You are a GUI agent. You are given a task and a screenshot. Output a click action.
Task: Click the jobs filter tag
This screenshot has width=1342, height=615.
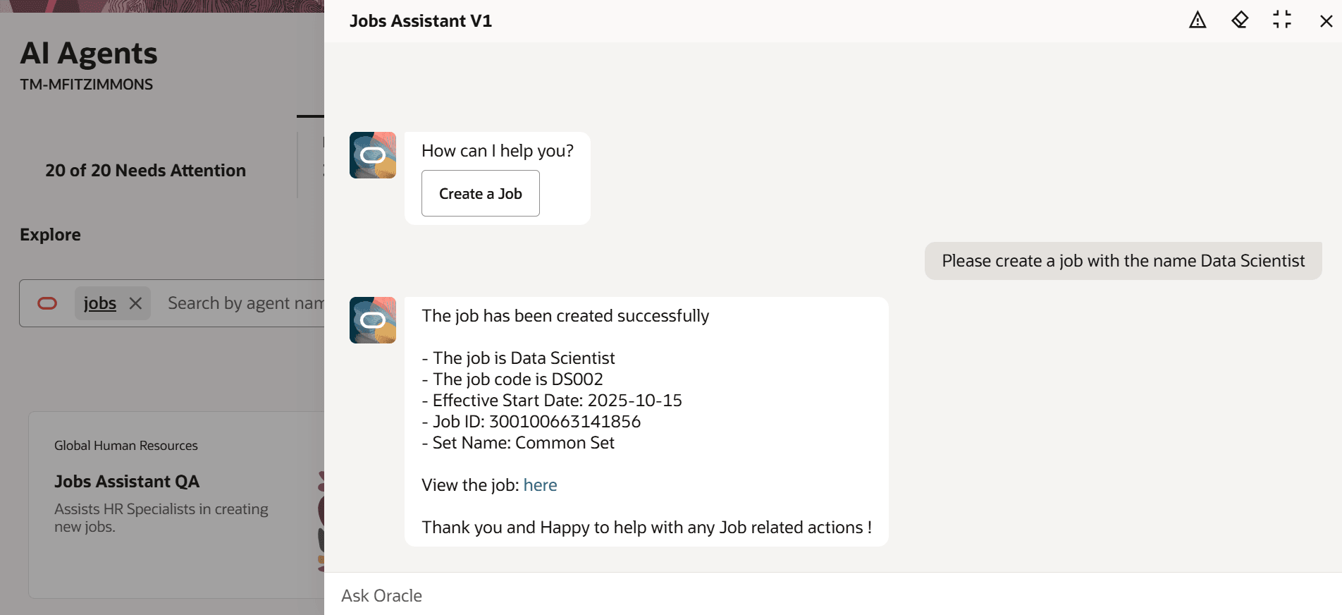click(x=100, y=303)
